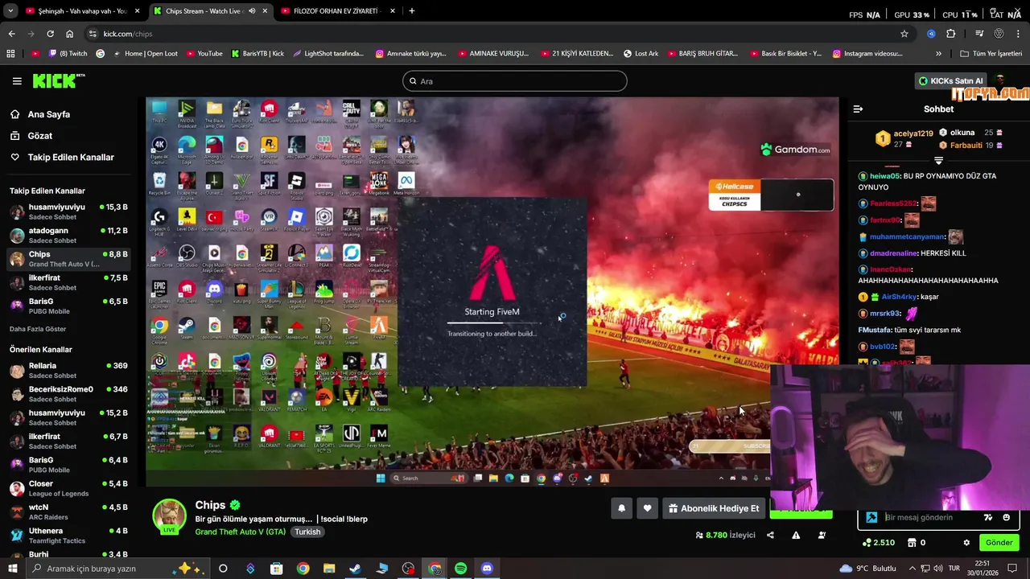Show more bookmarks overflow chevron
Screen dimensions: 1030x579
(x=938, y=54)
